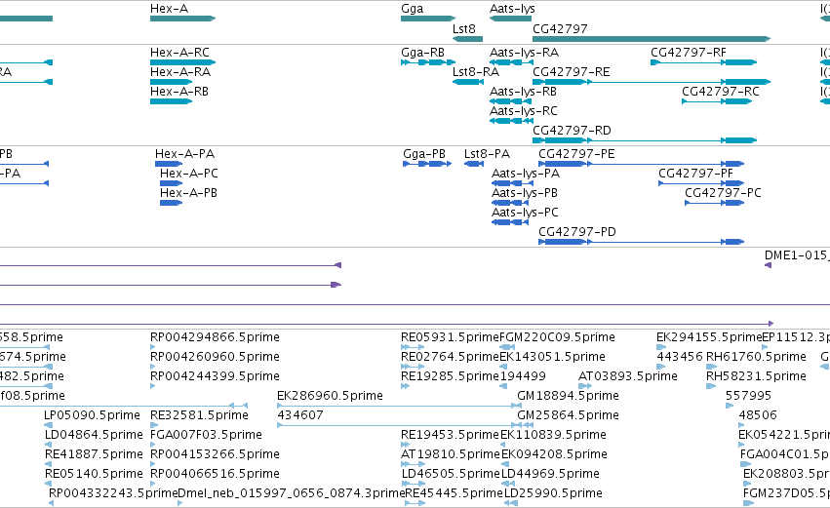Click the Aats-lys-RA transcript label
Screen dimensions: 830x508
(524, 53)
